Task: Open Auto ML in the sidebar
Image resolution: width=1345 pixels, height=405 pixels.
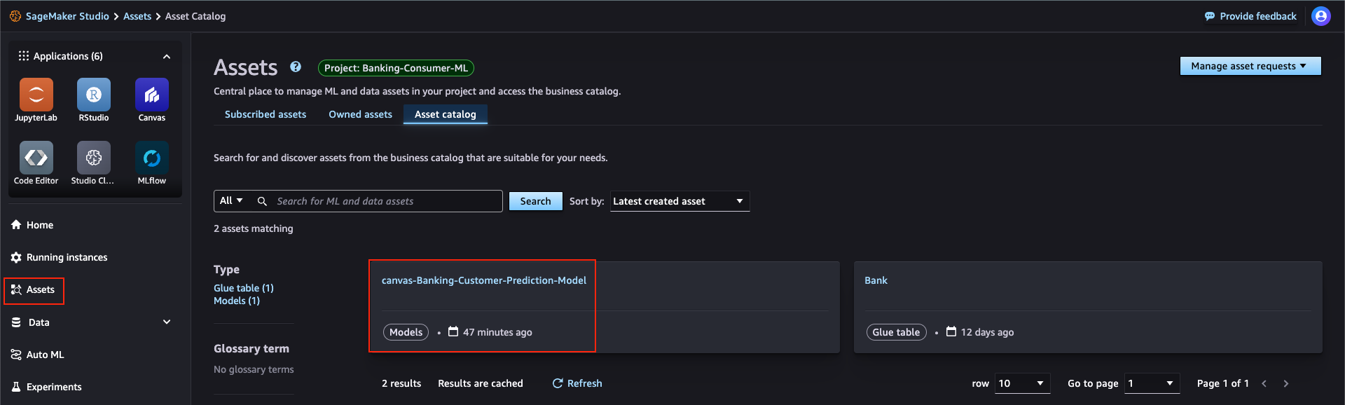Action: 38,355
